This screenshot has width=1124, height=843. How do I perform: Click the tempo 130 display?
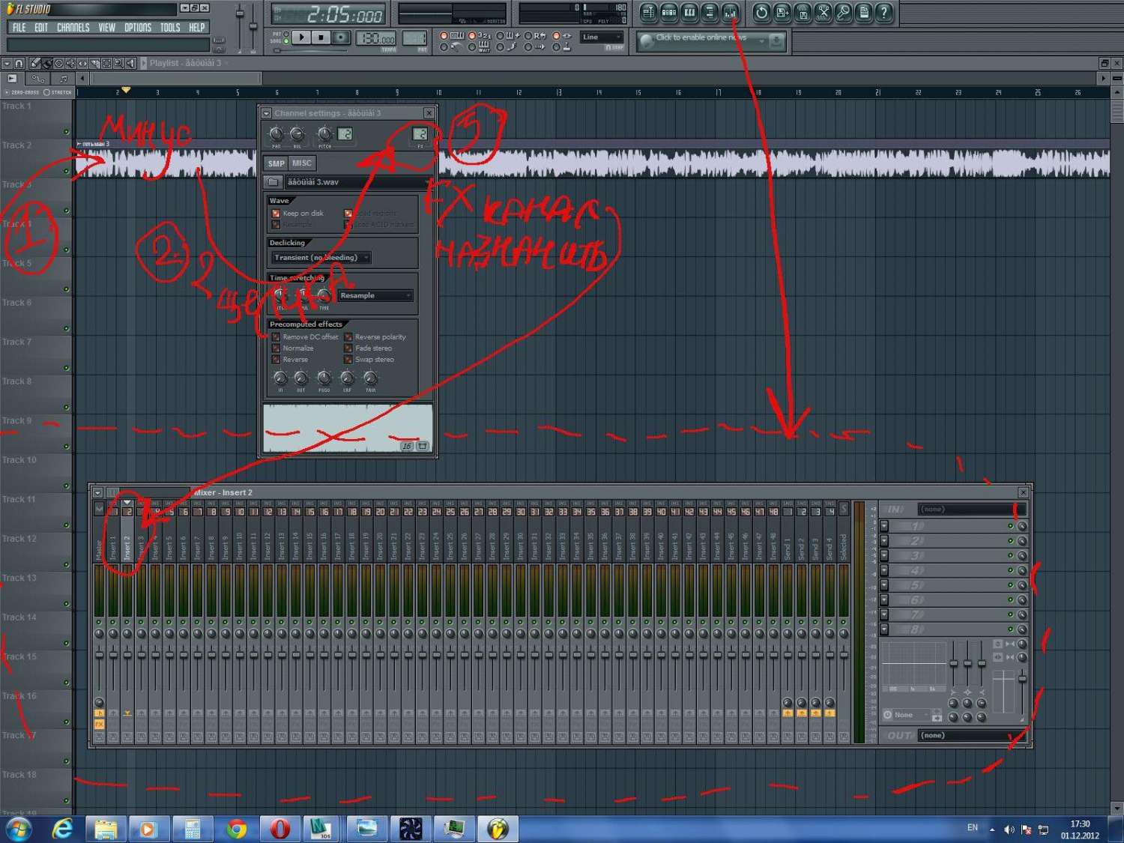[376, 38]
